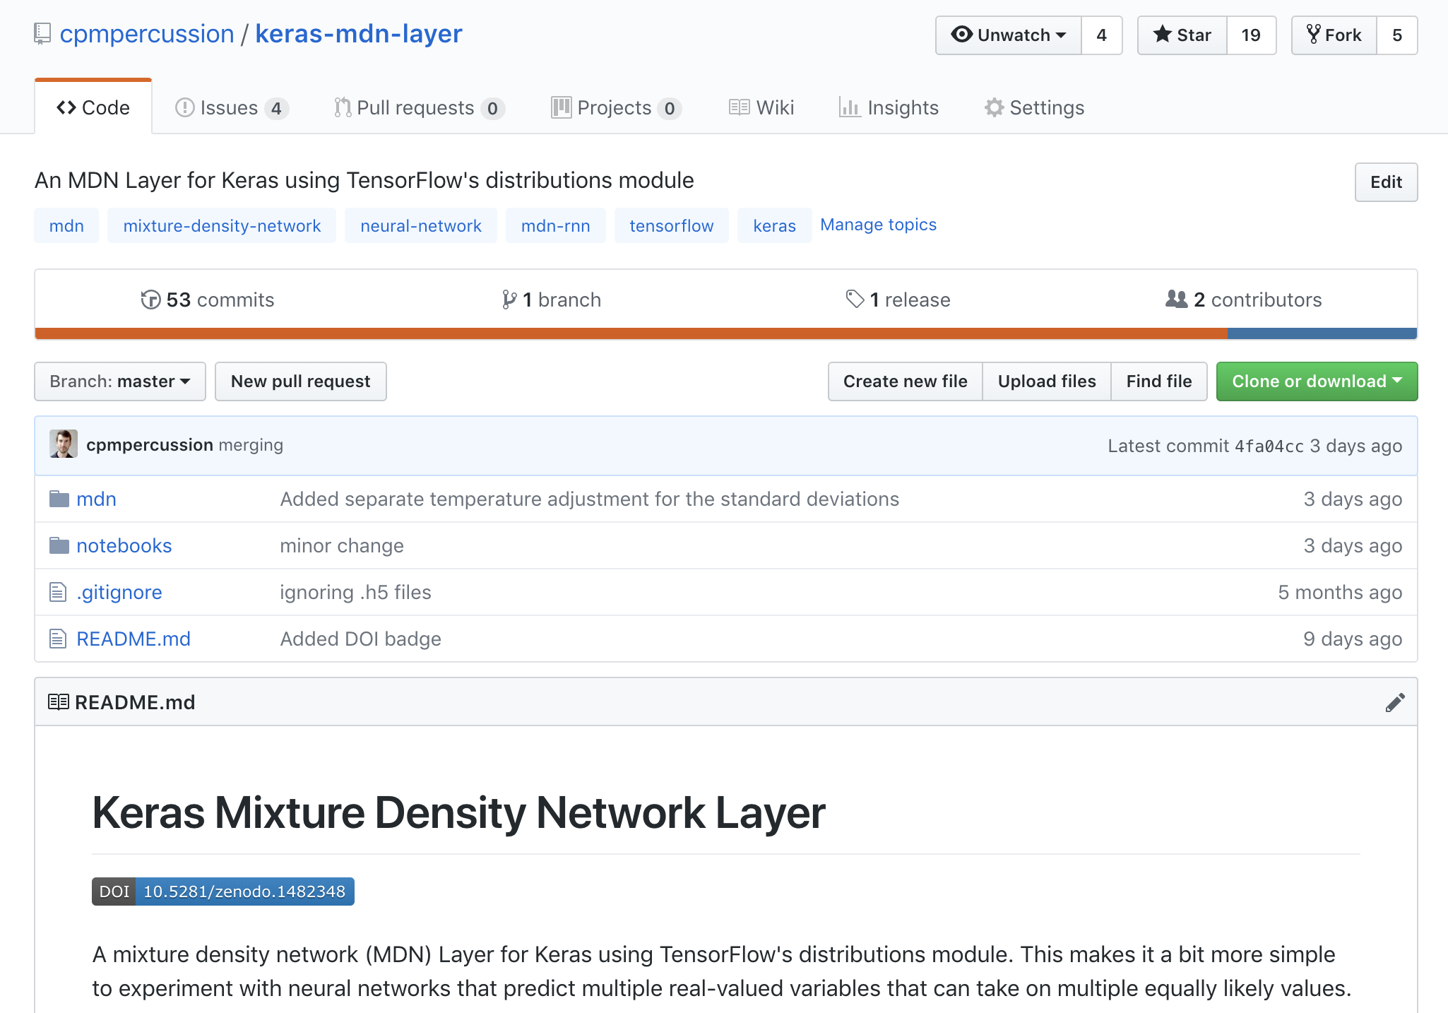Open the Unwatch dropdown

point(1009,35)
